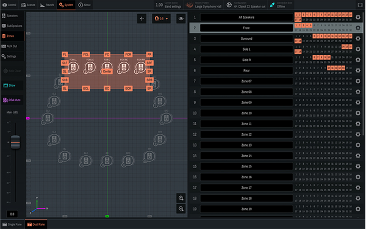Enable speaker 6 in the Front zone row

tap(314, 25)
